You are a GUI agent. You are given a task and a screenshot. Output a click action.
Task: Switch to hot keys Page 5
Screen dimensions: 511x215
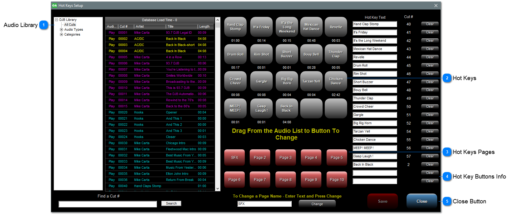point(337,157)
